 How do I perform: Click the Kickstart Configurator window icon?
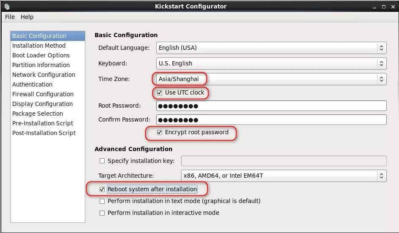point(7,6)
